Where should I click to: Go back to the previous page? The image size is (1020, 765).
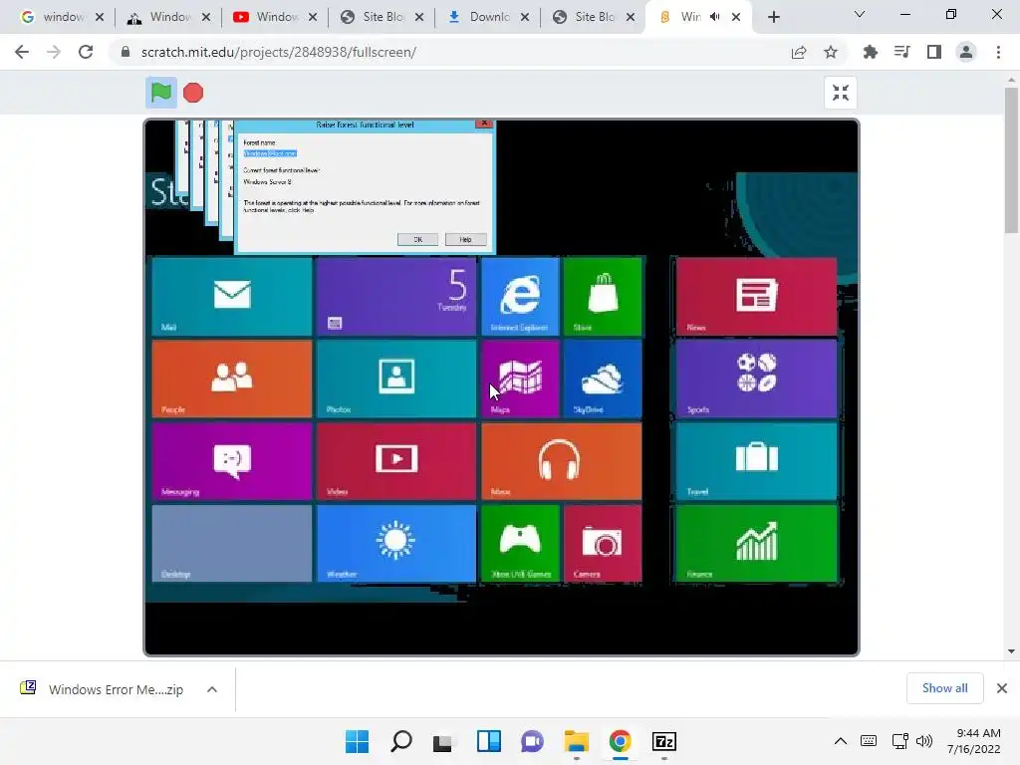click(22, 52)
